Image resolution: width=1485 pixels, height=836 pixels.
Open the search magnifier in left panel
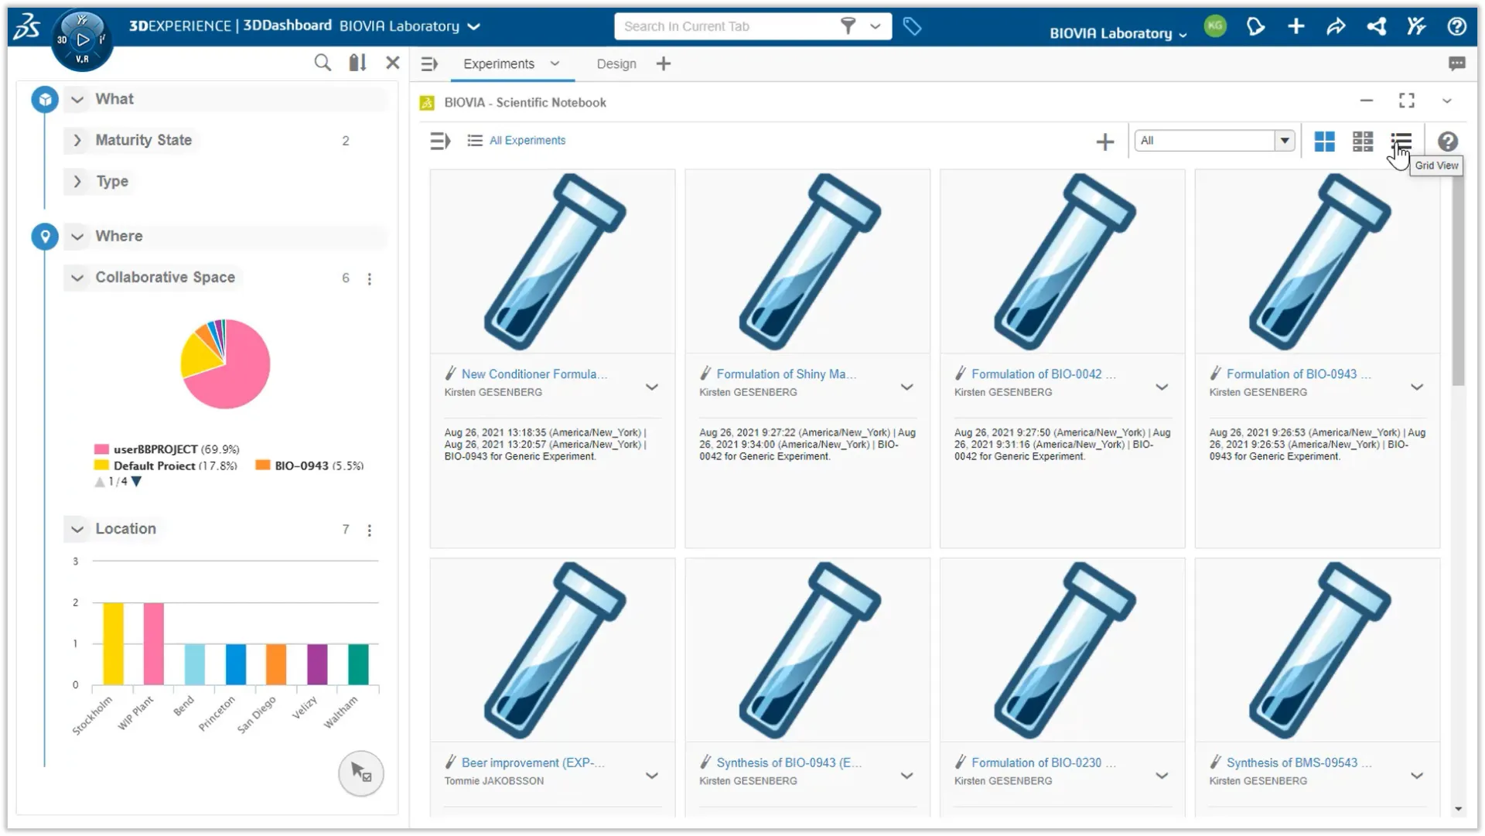pos(323,63)
